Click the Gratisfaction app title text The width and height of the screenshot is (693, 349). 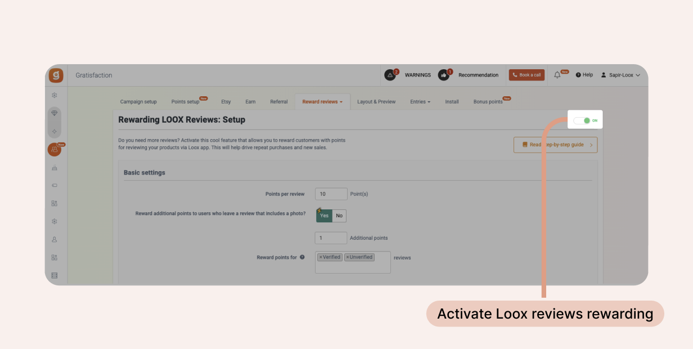[x=94, y=75]
